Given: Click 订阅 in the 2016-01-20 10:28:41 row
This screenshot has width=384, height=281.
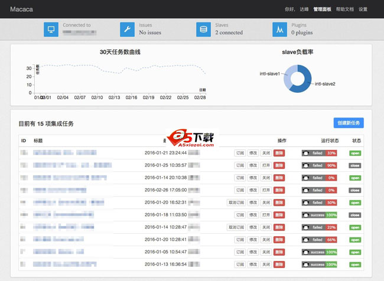Looking at the screenshot, I should click(x=240, y=240).
